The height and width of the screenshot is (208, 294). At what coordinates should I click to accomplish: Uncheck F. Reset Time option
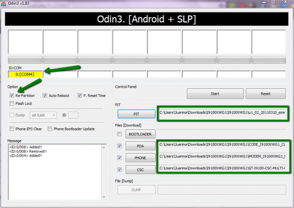pos(80,96)
